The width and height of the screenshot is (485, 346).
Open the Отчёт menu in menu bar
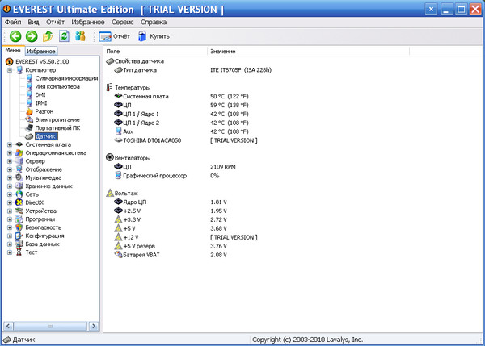pyautogui.click(x=55, y=23)
